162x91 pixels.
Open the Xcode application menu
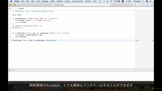tap(17, 1)
